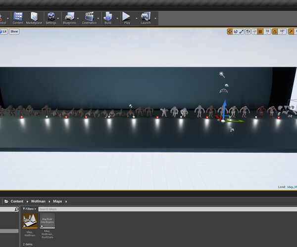Open Cinematics clapperboard toolbar icon
Image resolution: width=297 pixels, height=247 pixels.
(89, 18)
